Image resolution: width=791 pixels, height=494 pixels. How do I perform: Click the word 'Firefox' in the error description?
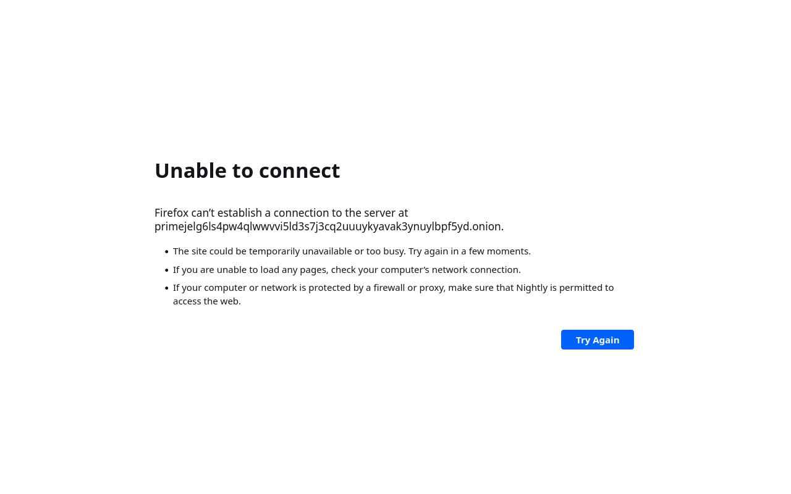click(171, 213)
